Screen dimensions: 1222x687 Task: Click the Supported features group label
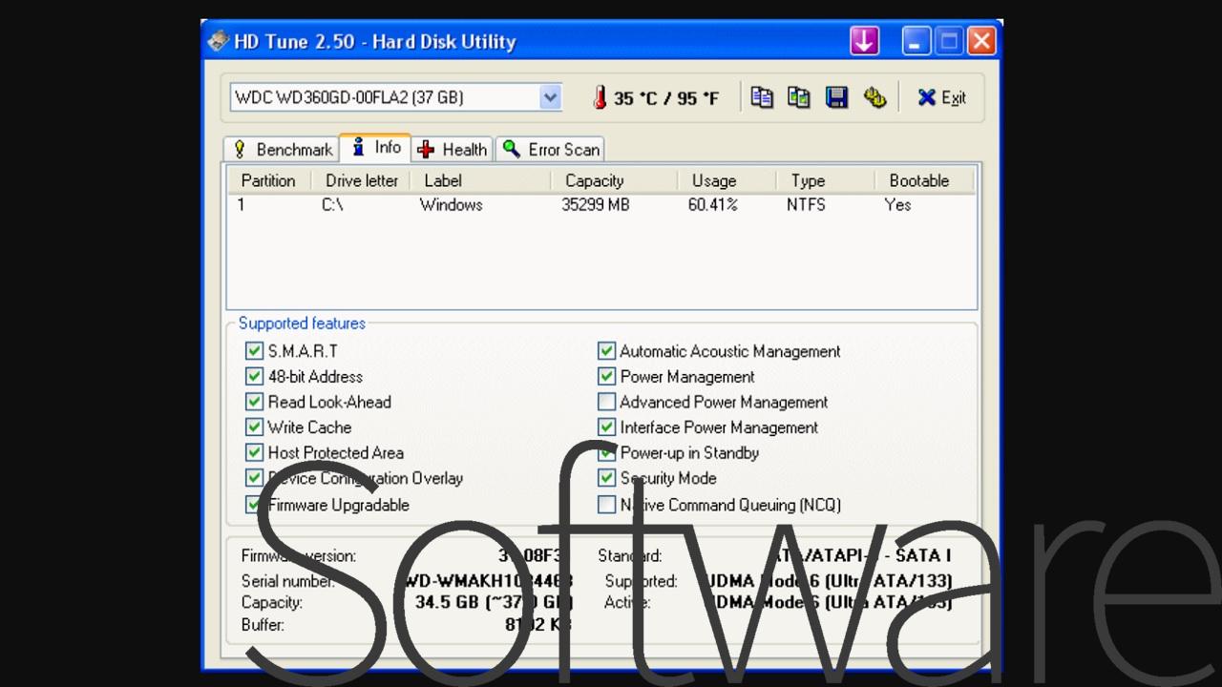point(302,323)
